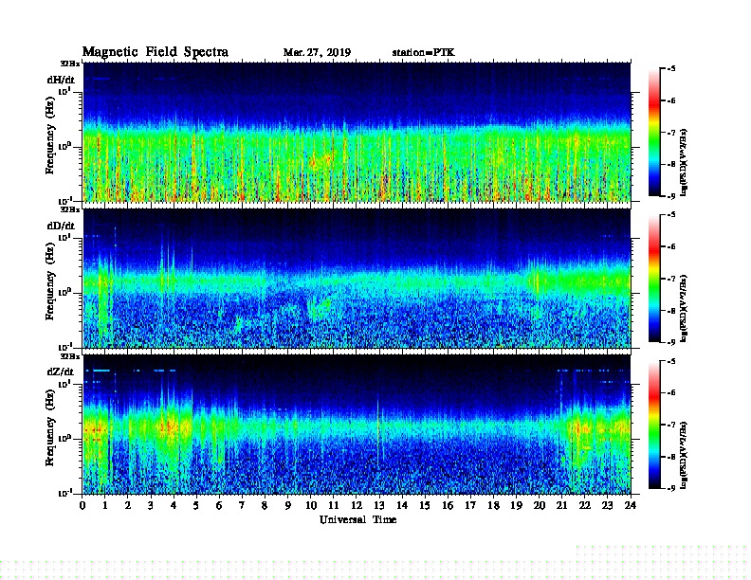The image size is (751, 580).
Task: Click hour tick label '10' on time axis
Action: pos(311,505)
